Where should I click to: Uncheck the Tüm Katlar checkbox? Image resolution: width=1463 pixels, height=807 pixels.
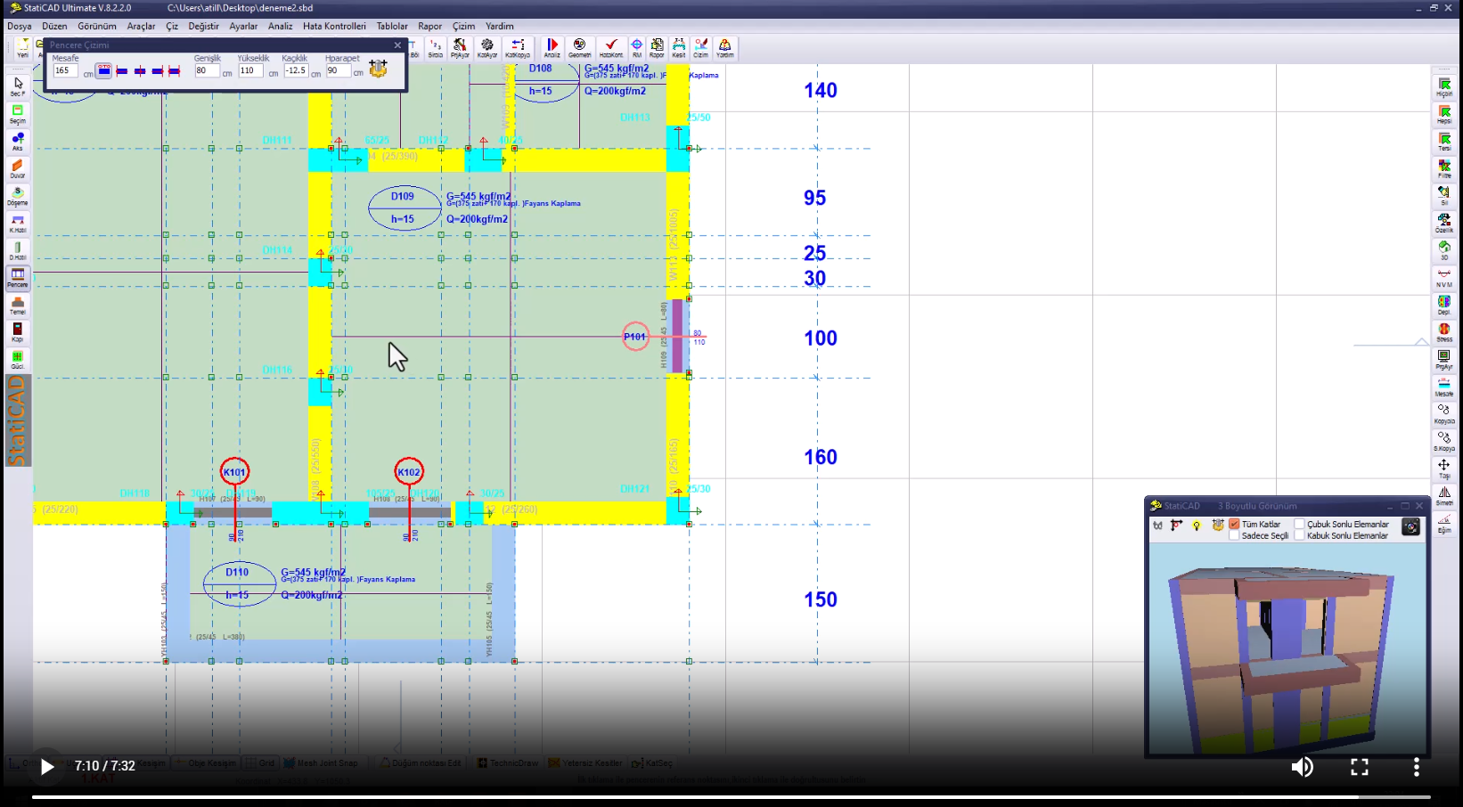(1234, 525)
